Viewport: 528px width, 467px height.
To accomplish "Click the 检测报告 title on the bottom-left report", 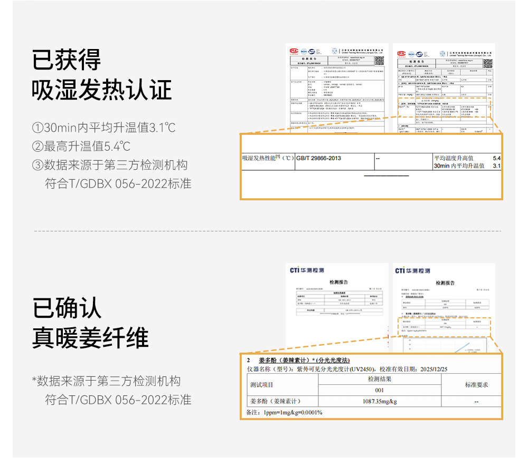I will point(338,283).
